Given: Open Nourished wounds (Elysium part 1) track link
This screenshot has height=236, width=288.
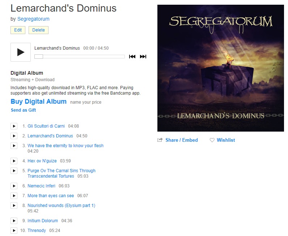Looking at the screenshot, I should [x=62, y=206].
